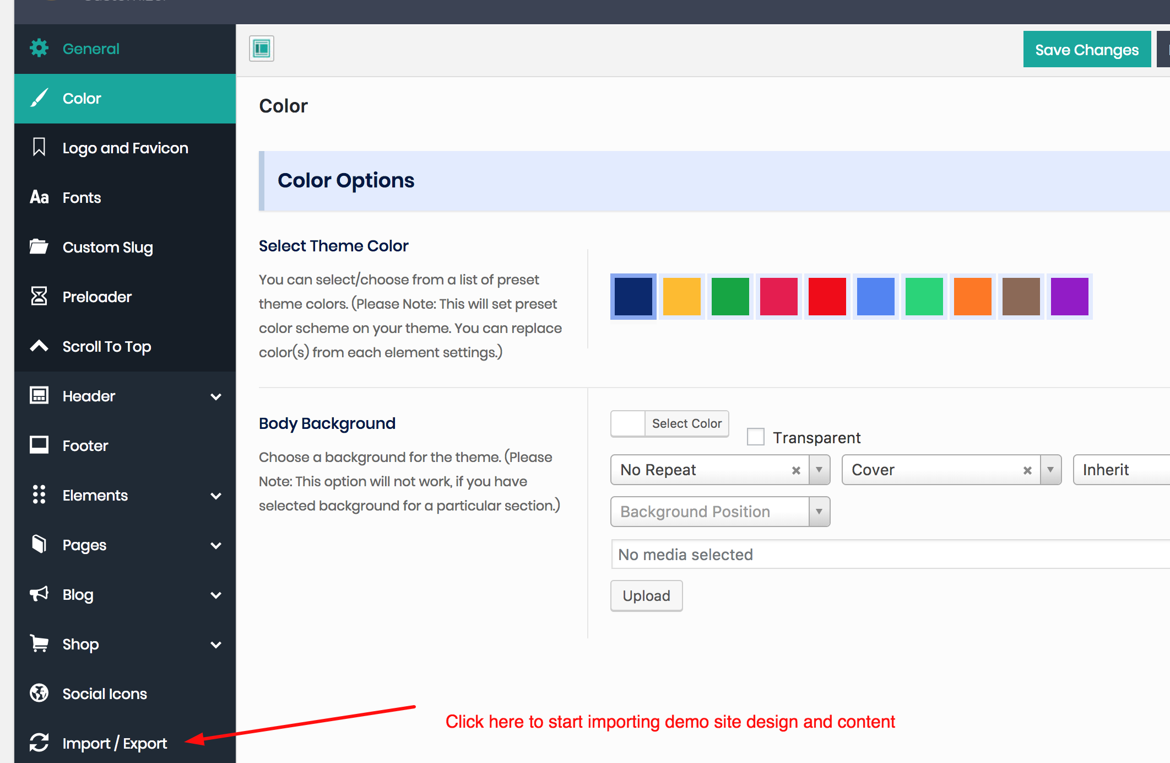The height and width of the screenshot is (763, 1170).
Task: Expand the Elements submenu chevron
Action: coord(216,496)
